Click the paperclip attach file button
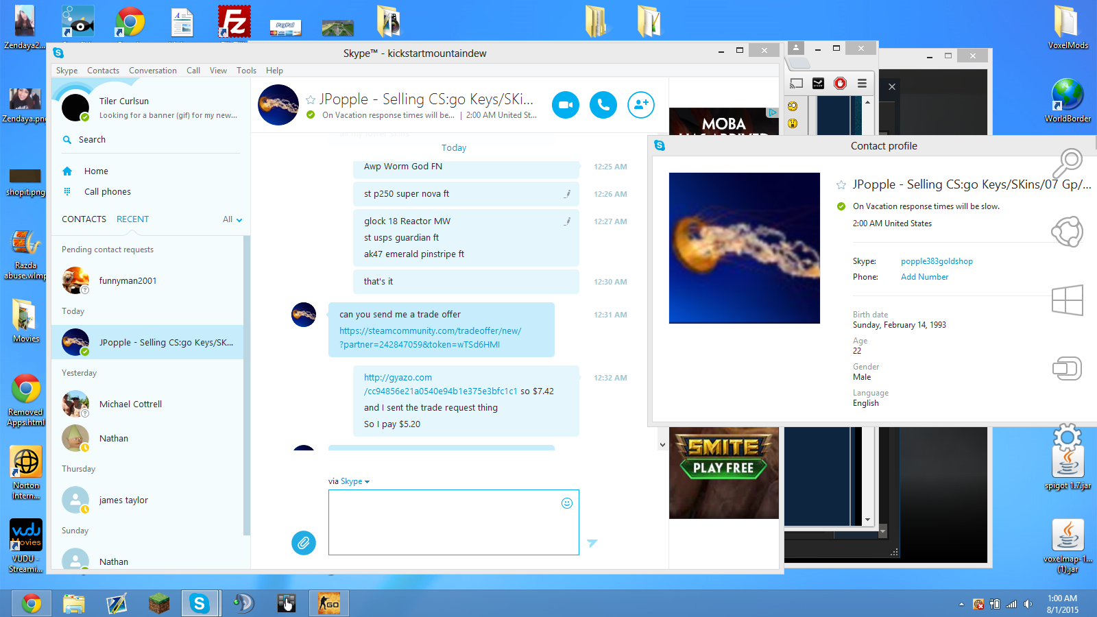Image resolution: width=1097 pixels, height=617 pixels. (x=304, y=543)
